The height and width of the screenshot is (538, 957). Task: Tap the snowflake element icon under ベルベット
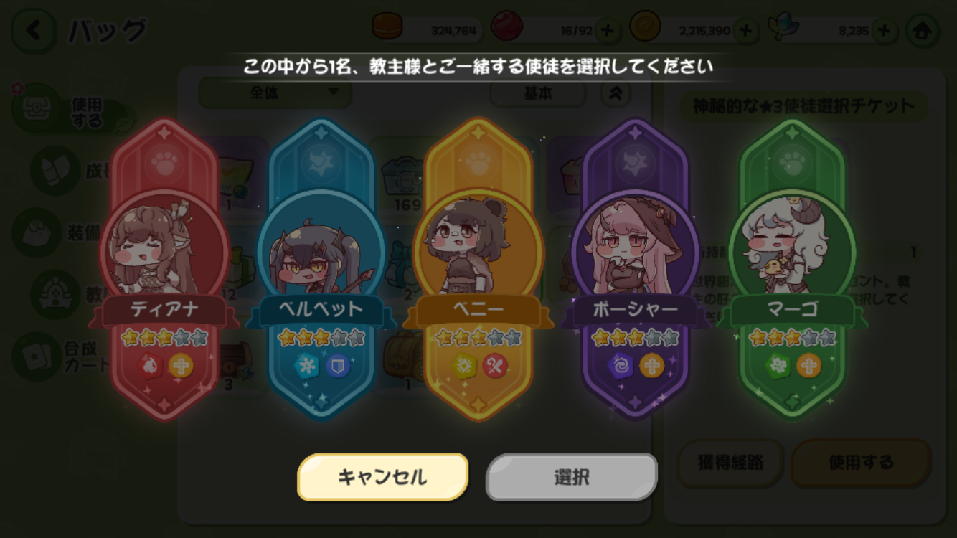point(307,366)
